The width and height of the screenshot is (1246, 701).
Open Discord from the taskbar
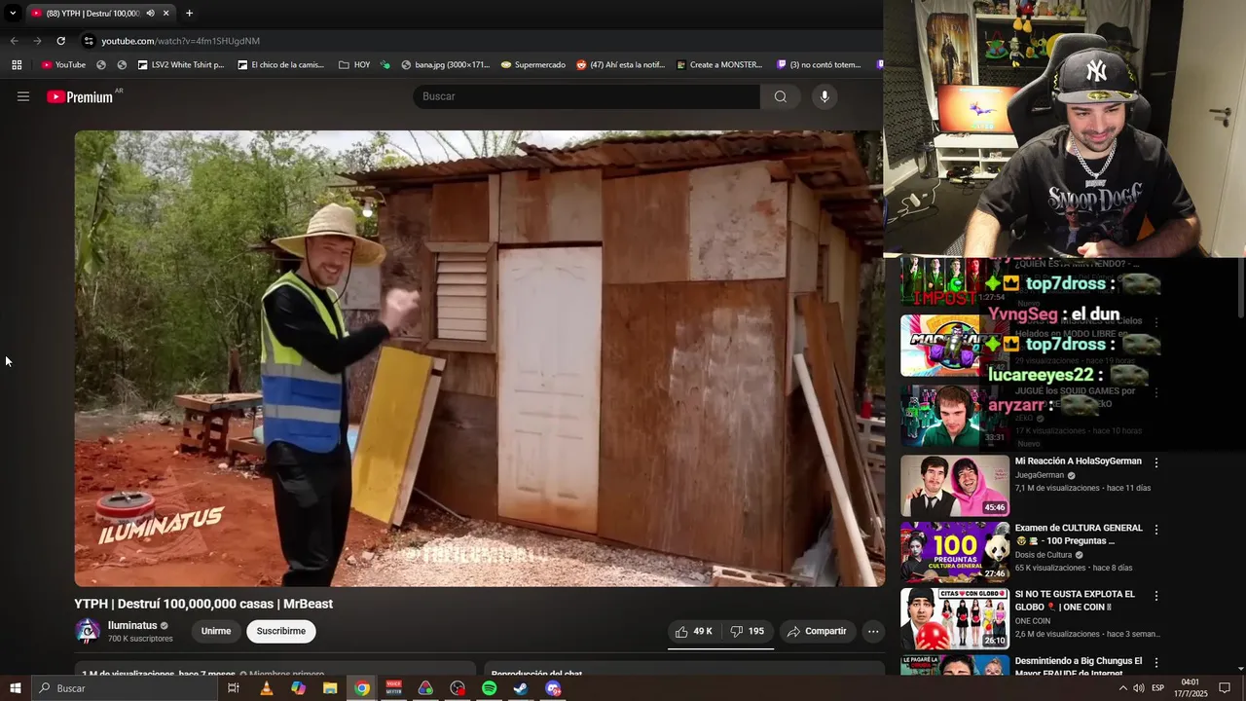click(x=553, y=688)
